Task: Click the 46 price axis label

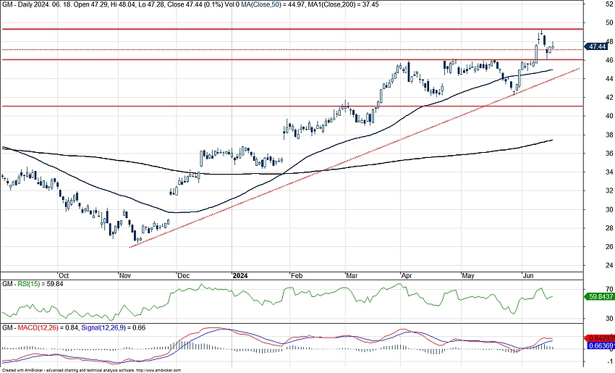Action: point(609,59)
